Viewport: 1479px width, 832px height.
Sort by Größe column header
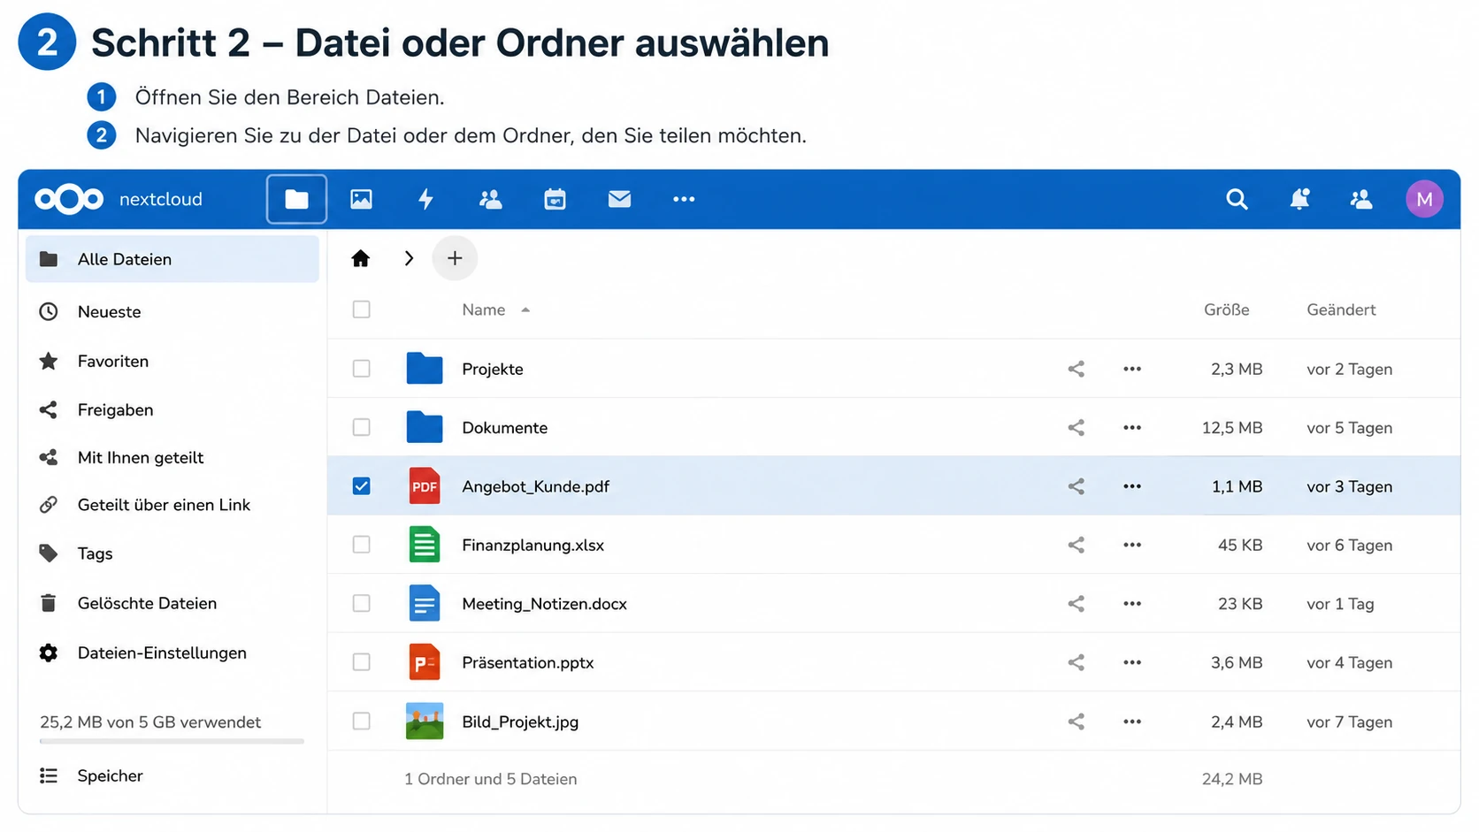[1226, 309]
